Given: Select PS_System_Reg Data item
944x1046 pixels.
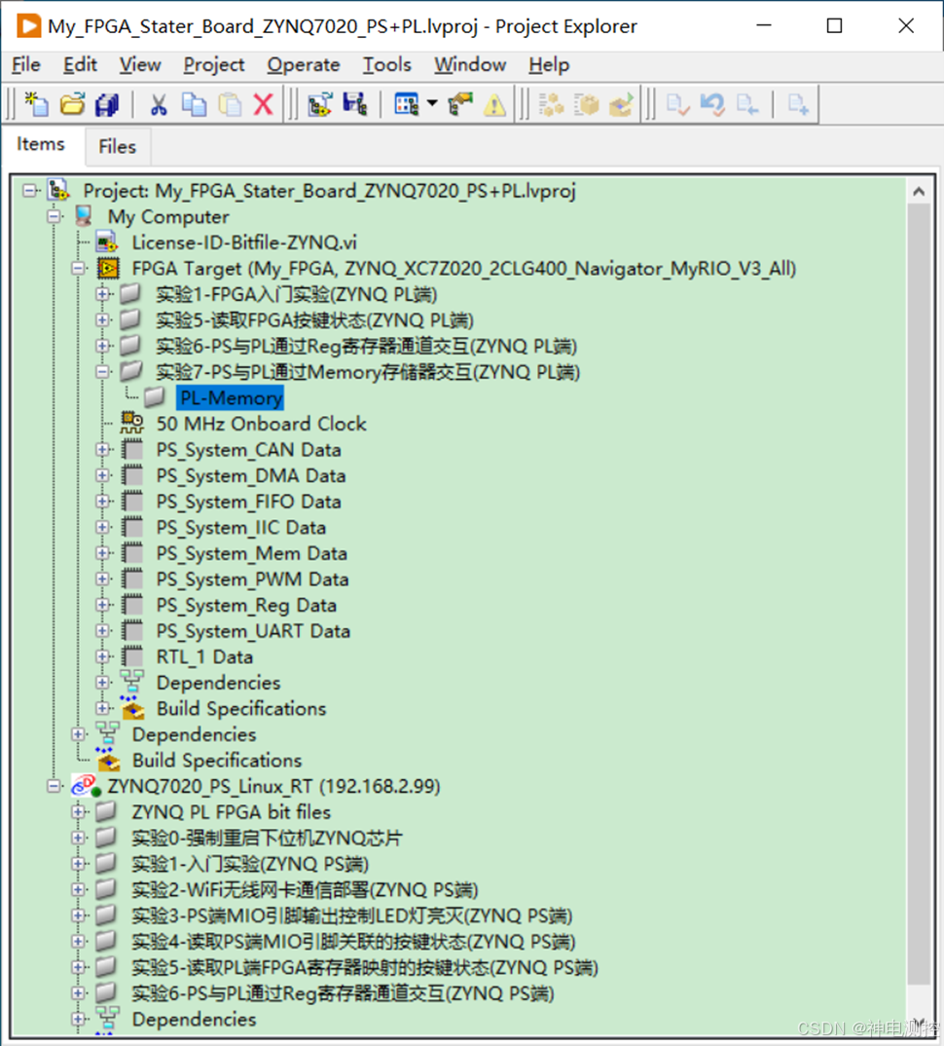Looking at the screenshot, I should (246, 606).
